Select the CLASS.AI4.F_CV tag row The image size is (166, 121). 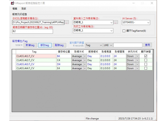36,68
